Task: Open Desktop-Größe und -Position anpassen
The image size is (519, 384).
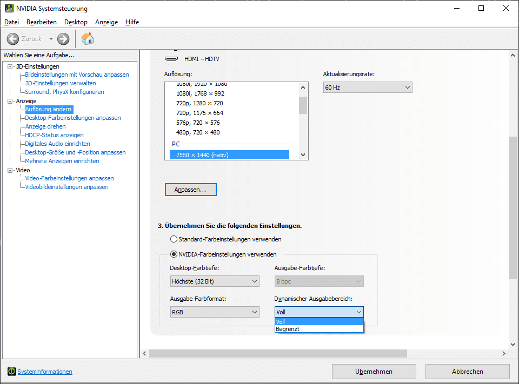Action: pos(76,152)
